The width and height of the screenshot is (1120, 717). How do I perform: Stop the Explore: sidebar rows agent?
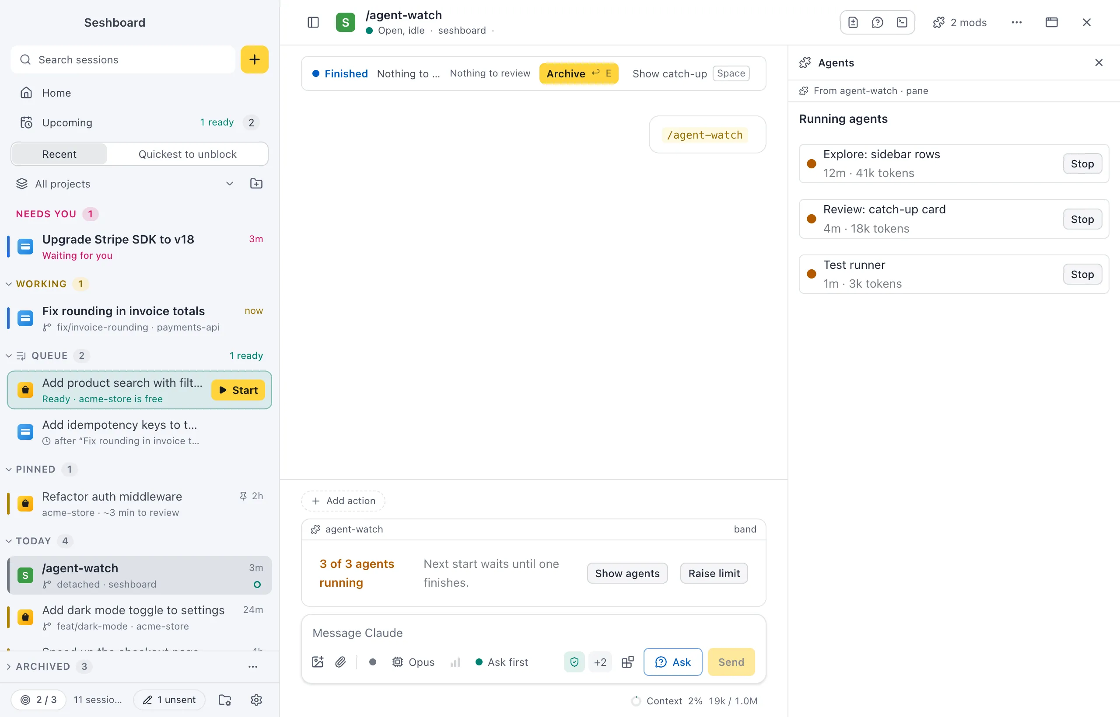point(1082,164)
